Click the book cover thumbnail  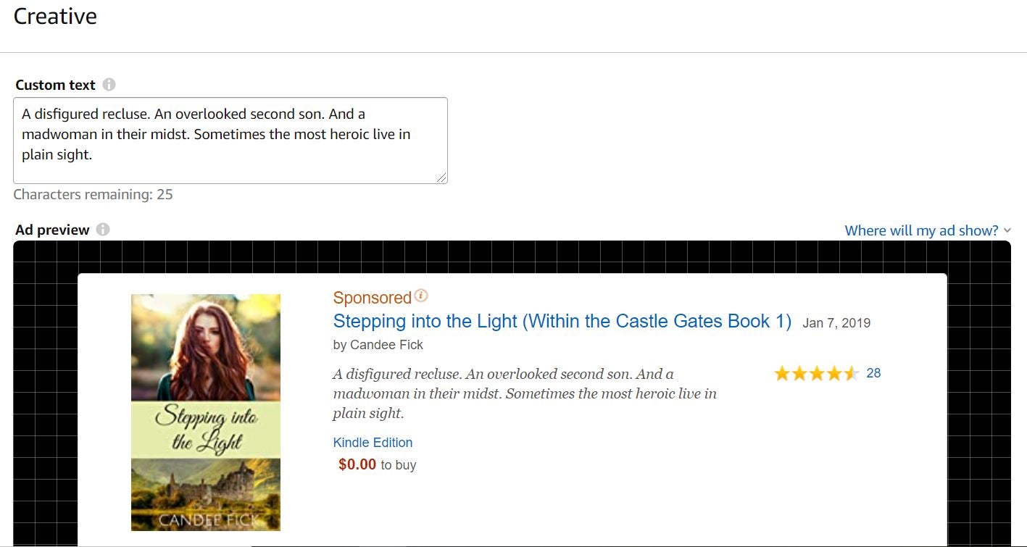206,412
